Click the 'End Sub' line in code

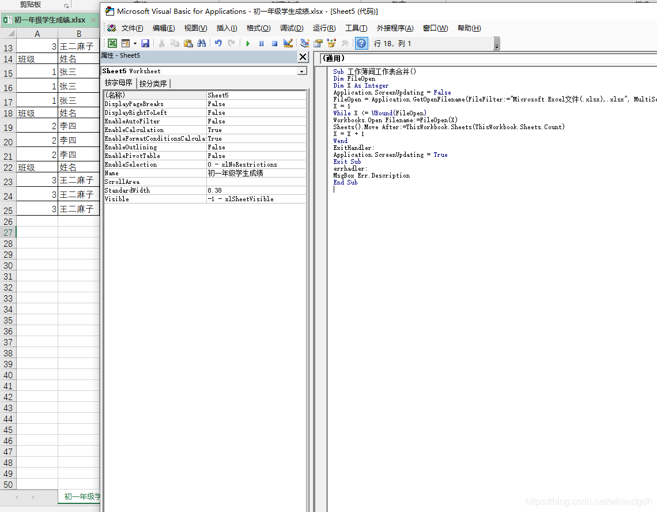345,182
